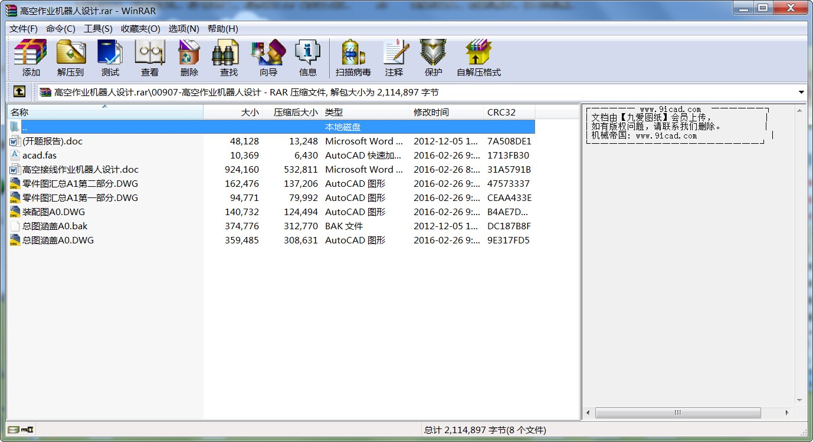Screen dimensions: 813x442
Task: Open the 查找 (Find) binoculars icon
Action: click(228, 58)
